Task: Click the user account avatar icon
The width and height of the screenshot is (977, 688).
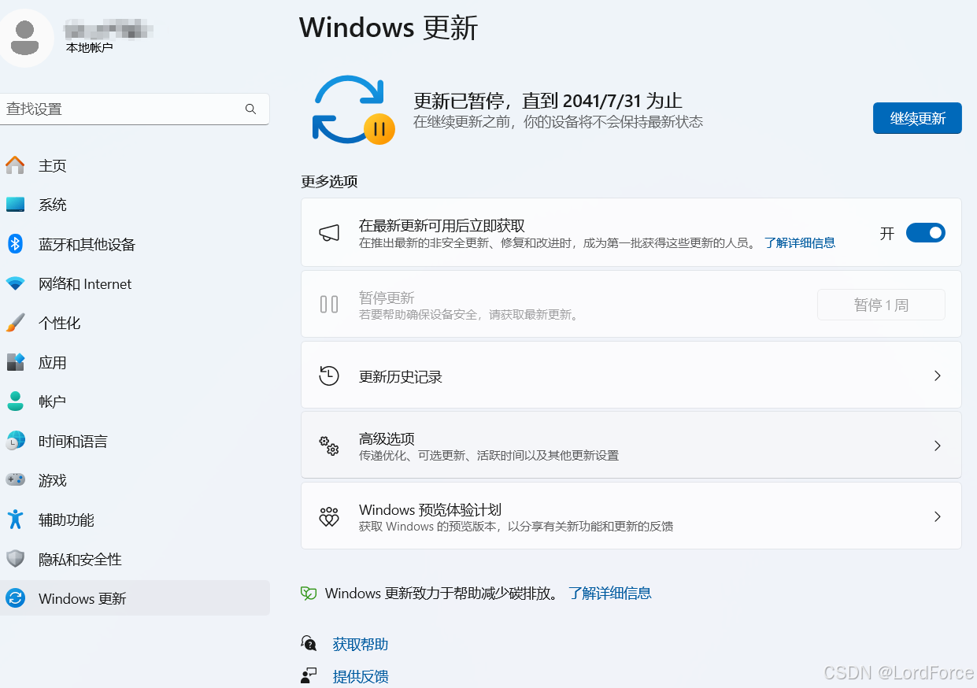Action: [x=25, y=36]
